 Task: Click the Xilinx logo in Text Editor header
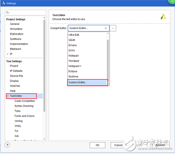pyautogui.click(x=164, y=17)
